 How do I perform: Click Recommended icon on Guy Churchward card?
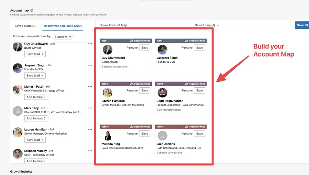point(131,41)
